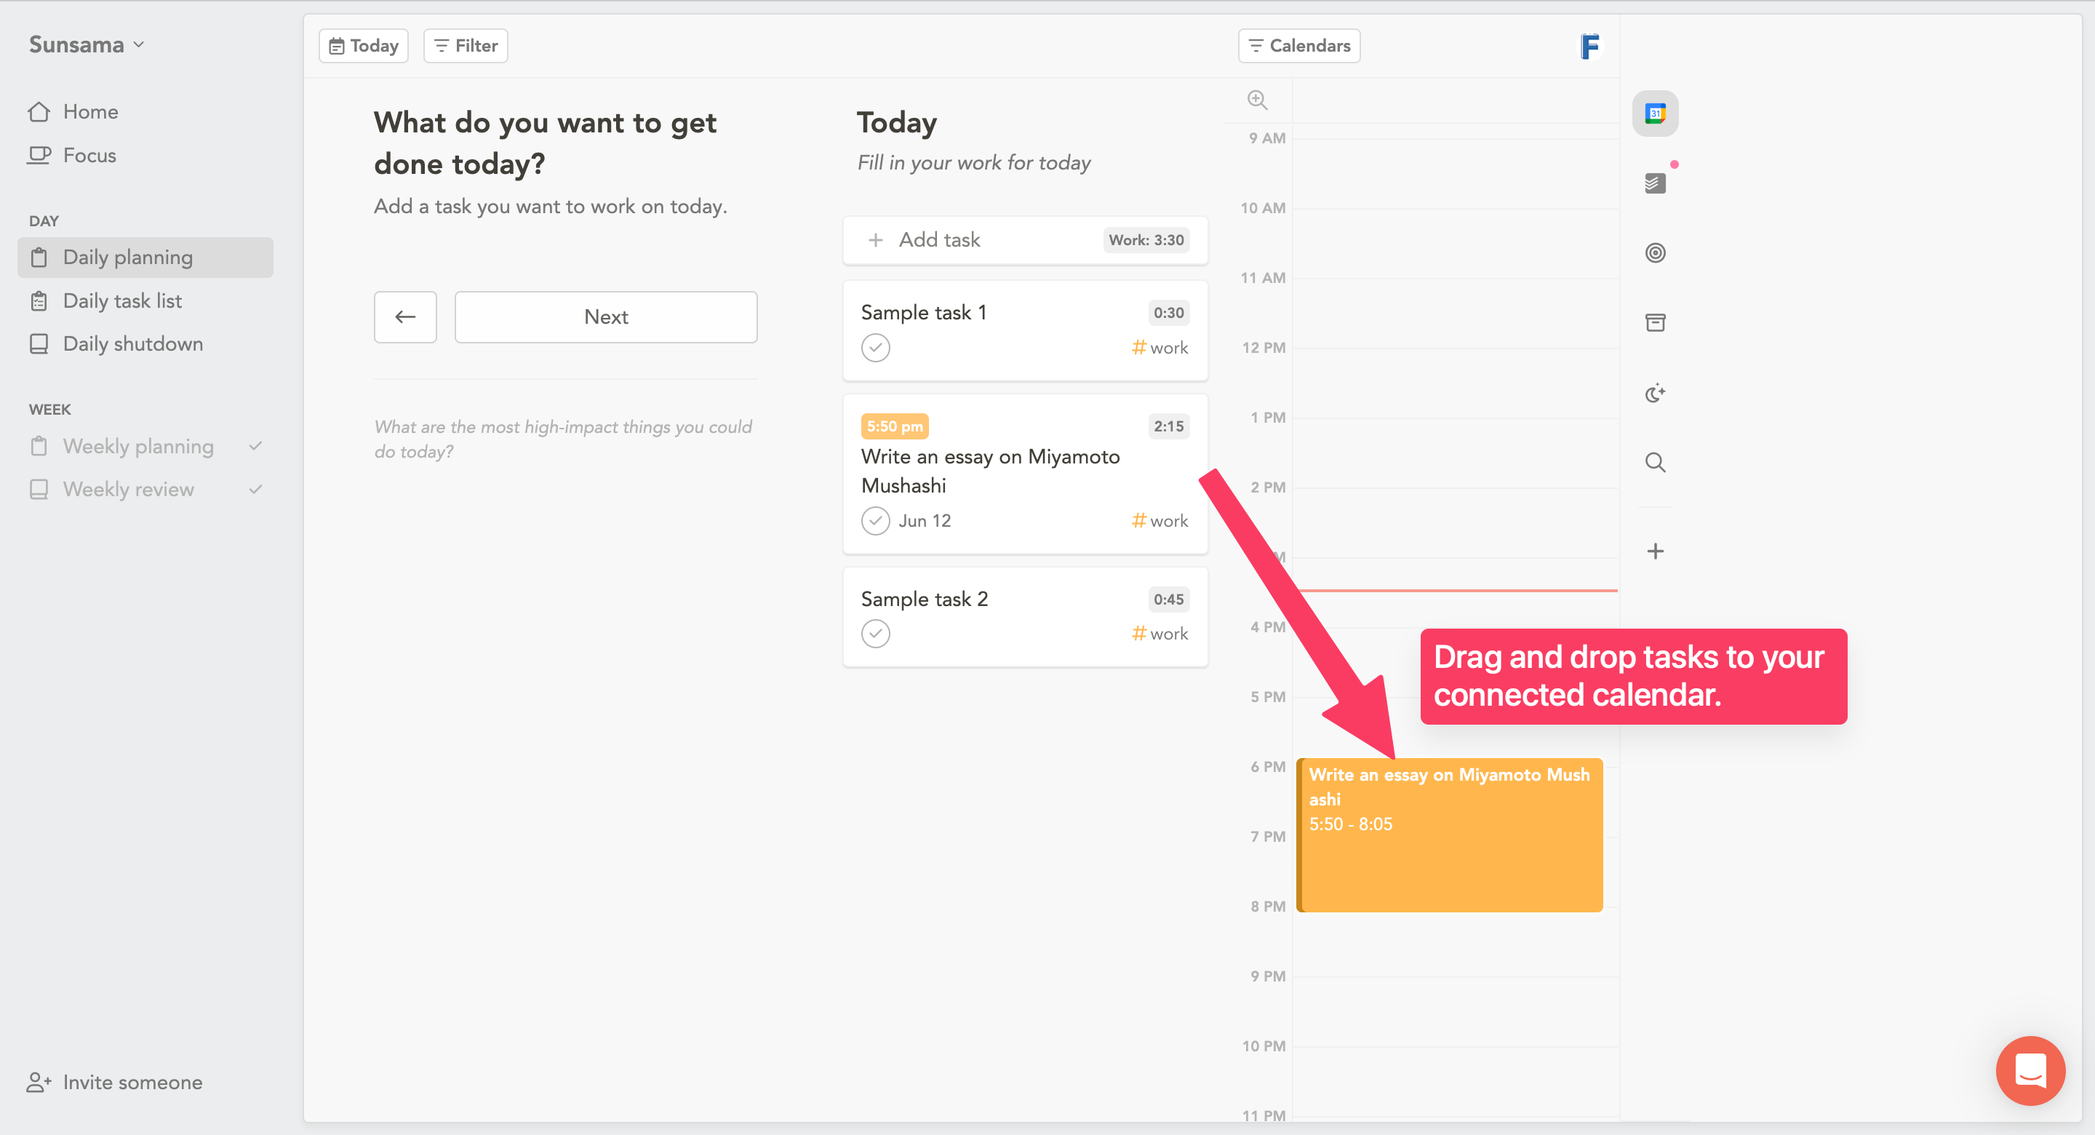Click the 0:30 time estimate badge

(1169, 312)
